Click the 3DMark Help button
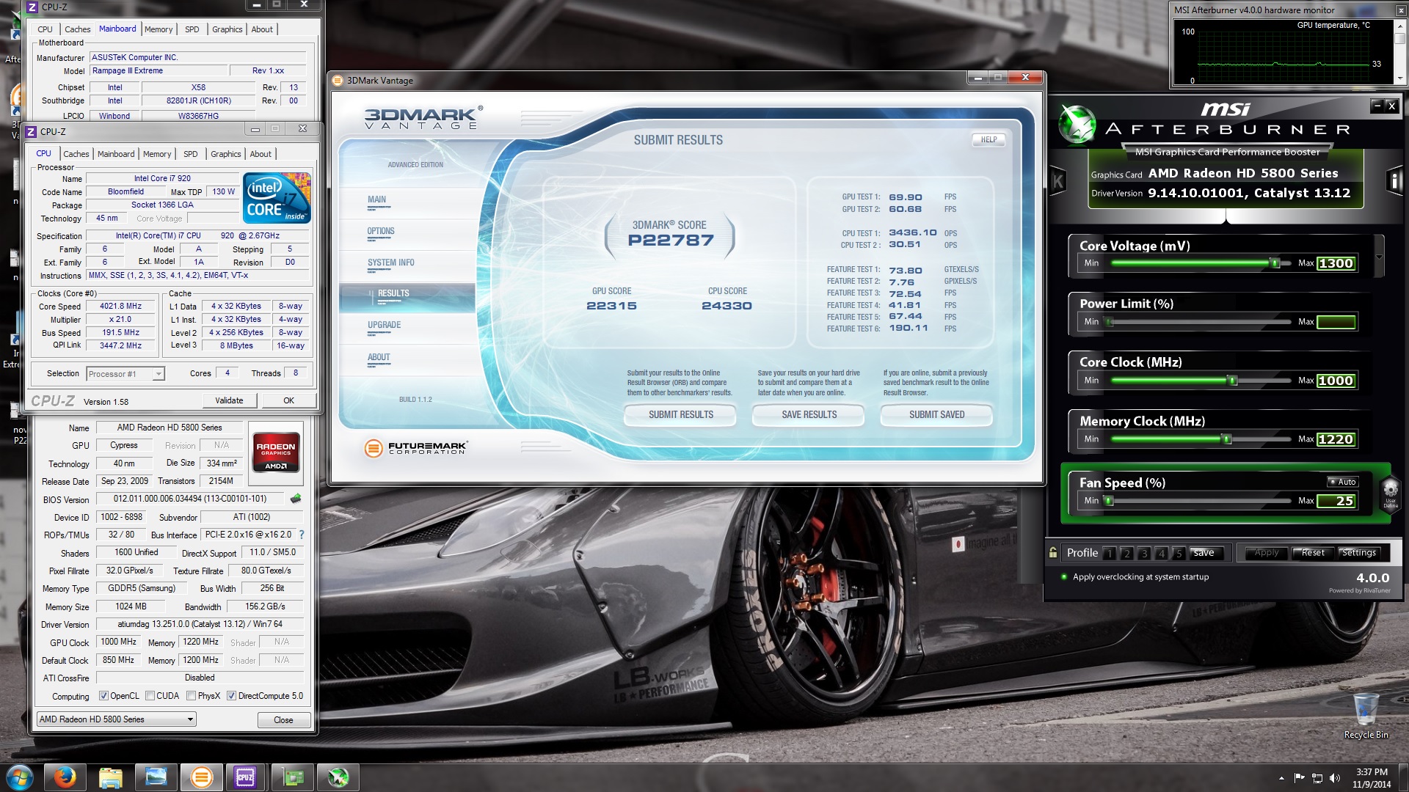 [x=989, y=139]
